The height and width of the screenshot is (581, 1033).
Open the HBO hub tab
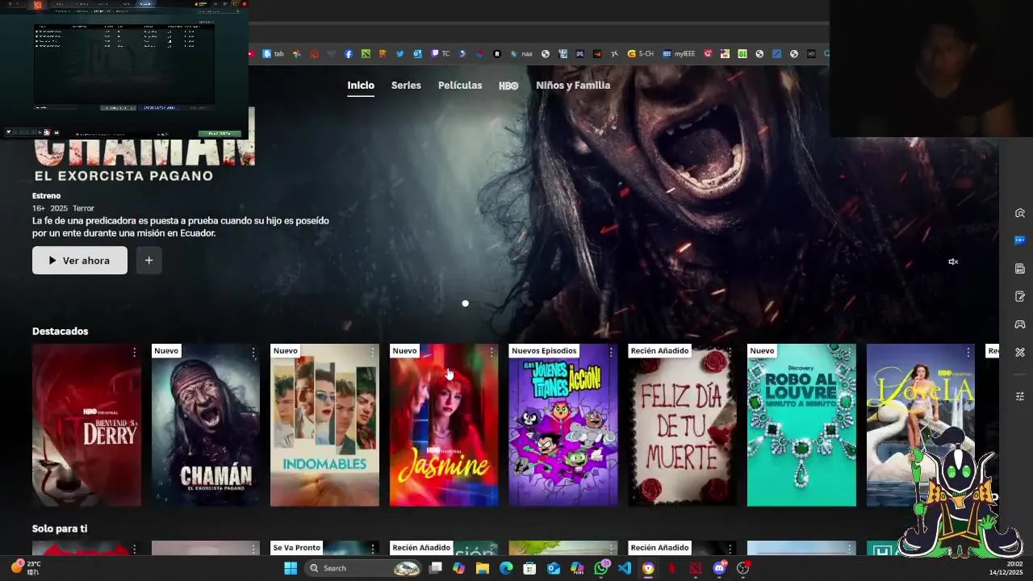508,86
